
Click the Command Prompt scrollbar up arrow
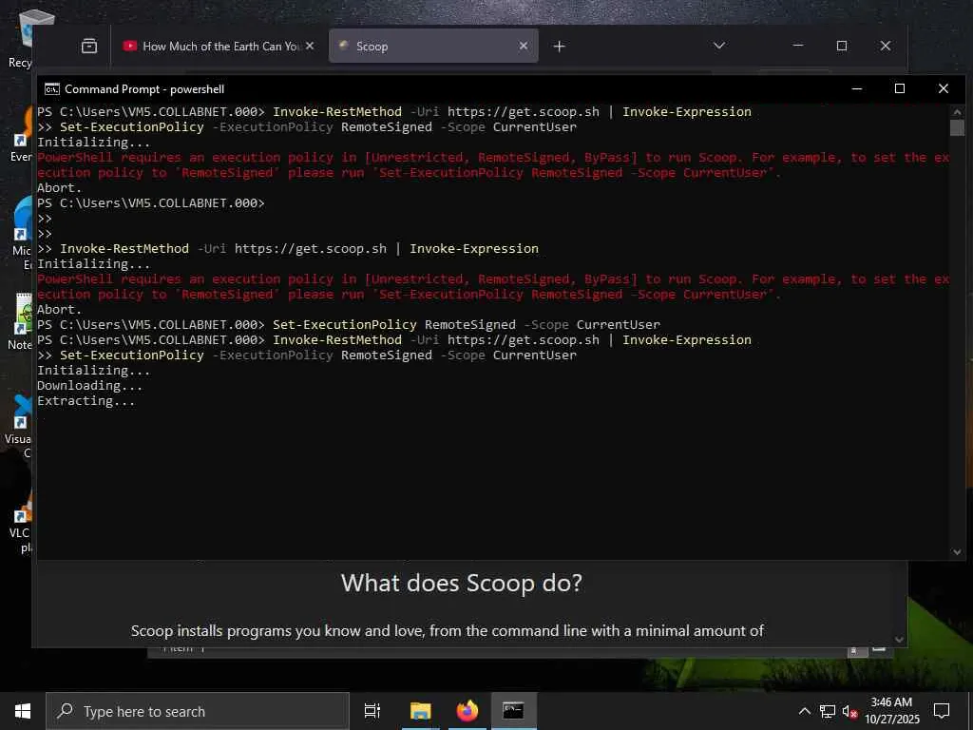(957, 112)
